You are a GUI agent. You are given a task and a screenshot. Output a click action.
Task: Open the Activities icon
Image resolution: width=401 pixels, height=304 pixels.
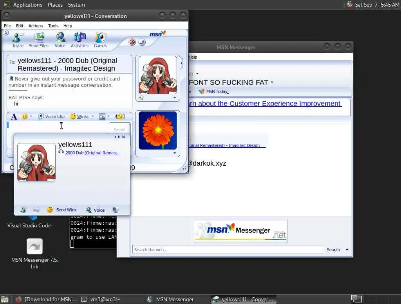(79, 40)
